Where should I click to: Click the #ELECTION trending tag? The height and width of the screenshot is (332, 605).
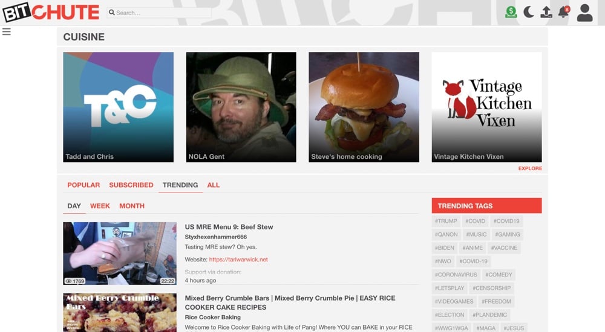450,314
